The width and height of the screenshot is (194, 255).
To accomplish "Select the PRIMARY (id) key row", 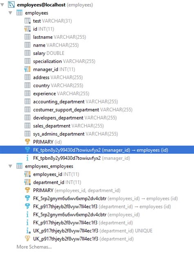I will [x=47, y=142].
